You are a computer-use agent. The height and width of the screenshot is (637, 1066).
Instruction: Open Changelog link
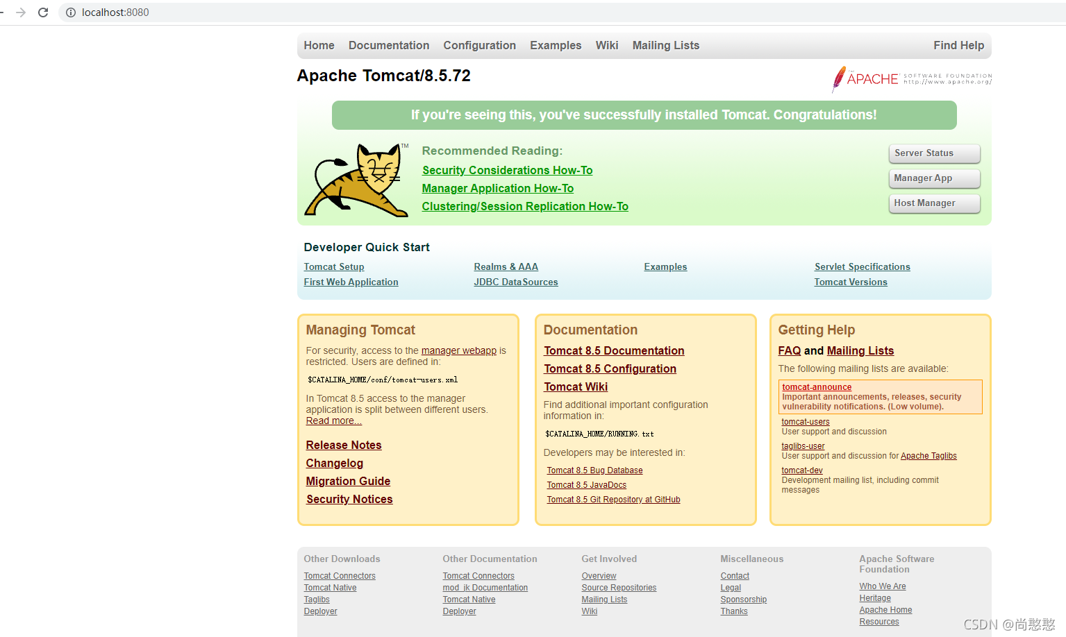(x=335, y=463)
